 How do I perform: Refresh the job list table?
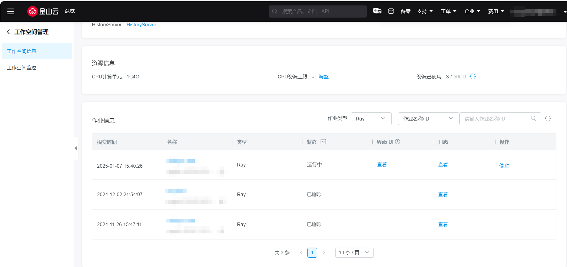point(548,119)
